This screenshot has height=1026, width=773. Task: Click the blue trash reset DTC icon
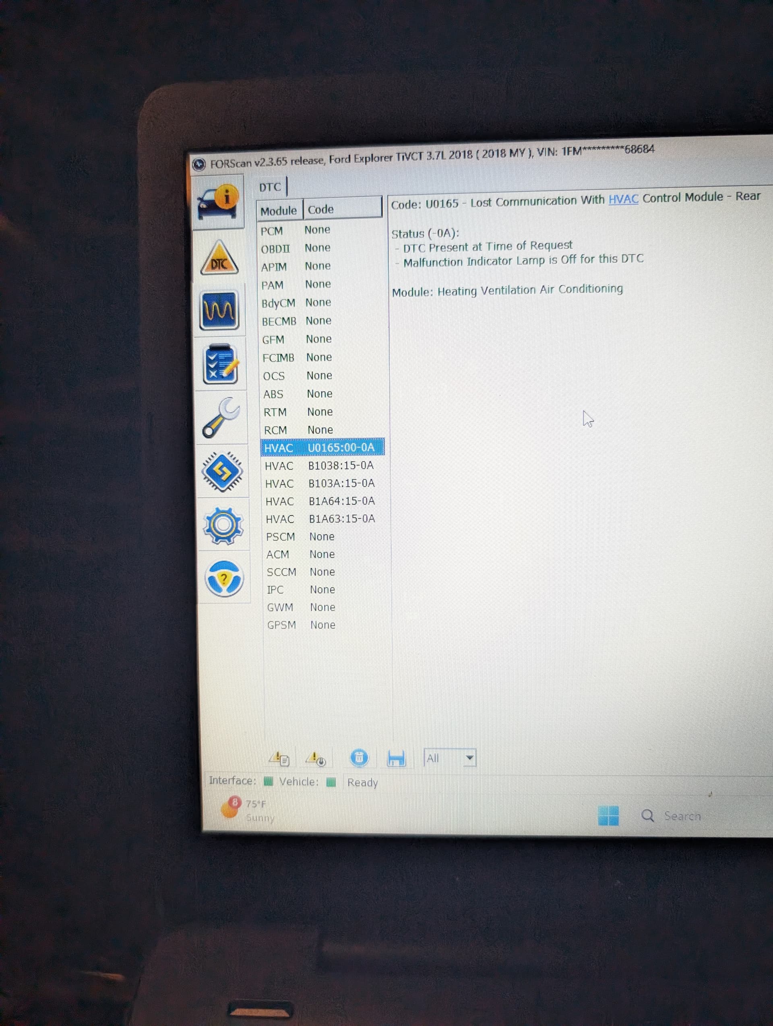tap(359, 758)
